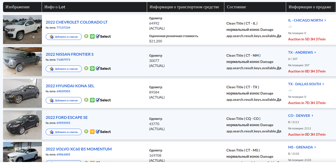
Task: Click the R badge icon for Nissan Frontier
Action: pos(86,68)
